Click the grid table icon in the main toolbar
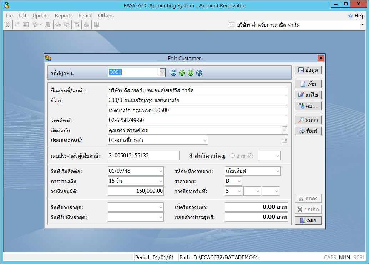 [x=26, y=25]
